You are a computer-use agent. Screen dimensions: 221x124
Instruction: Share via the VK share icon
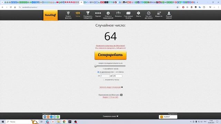pyautogui.click(x=45, y=117)
